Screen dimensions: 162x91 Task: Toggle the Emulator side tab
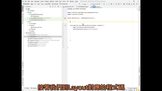tap(139, 70)
